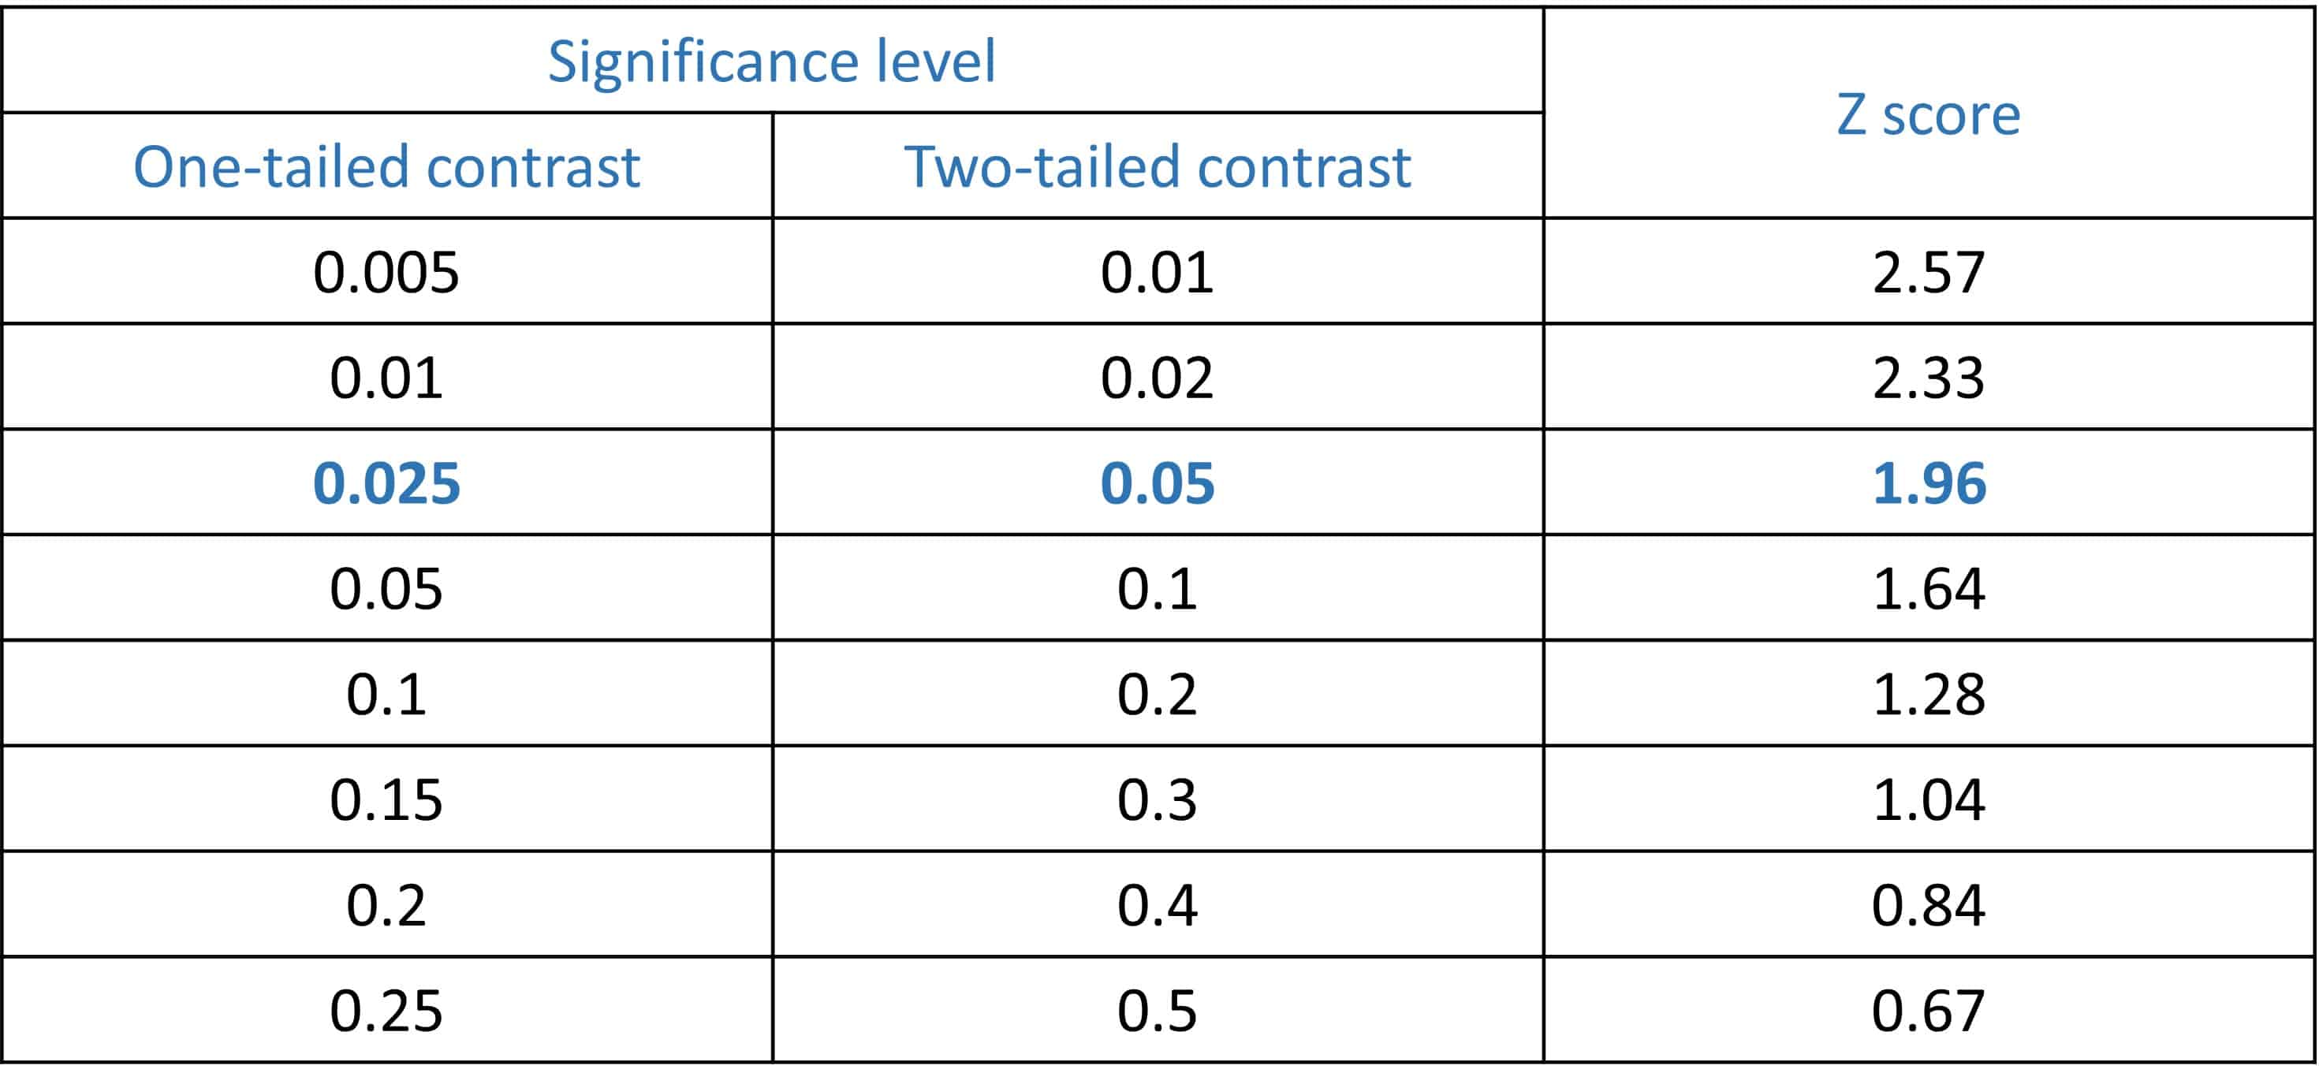
Task: Click the Z score value 2.33
Action: [1929, 377]
